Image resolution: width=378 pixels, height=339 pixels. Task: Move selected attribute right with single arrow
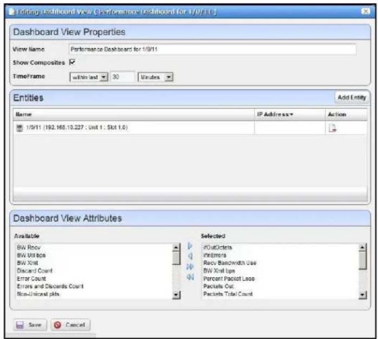coord(190,246)
